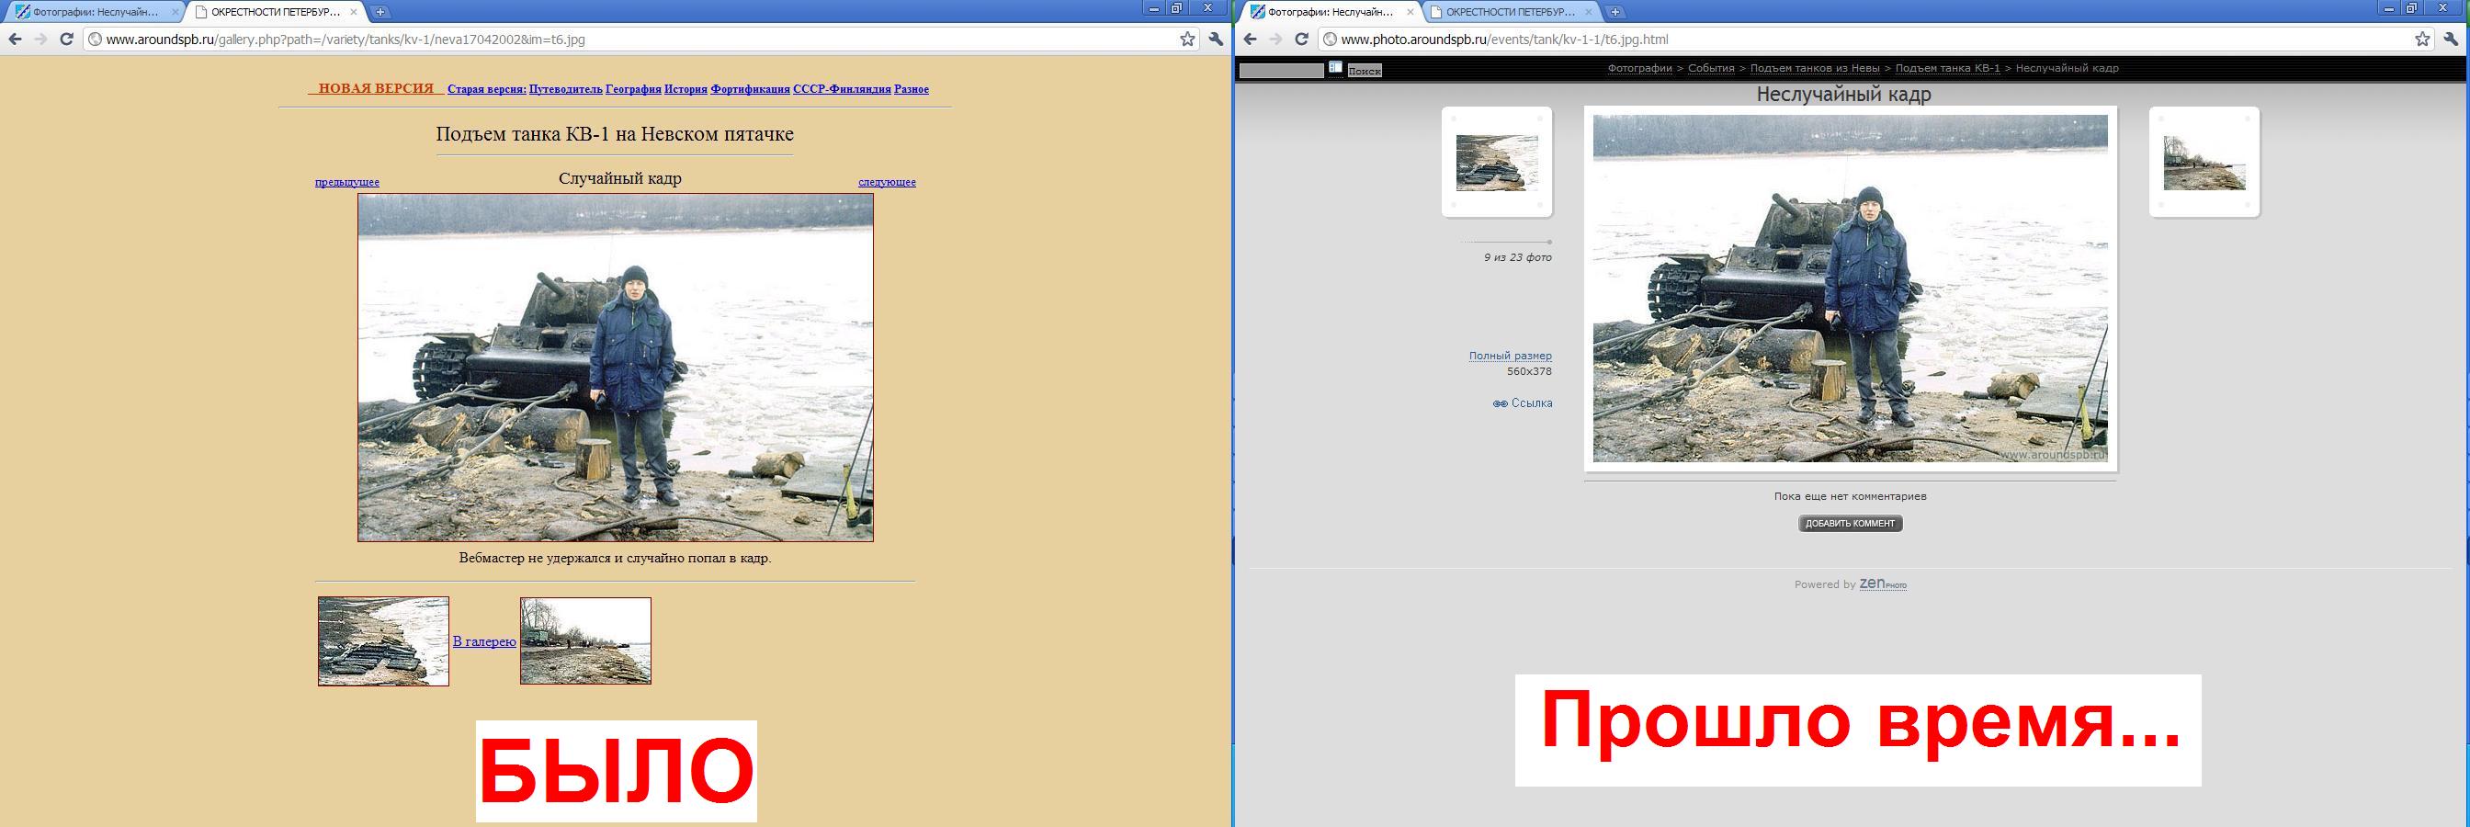Click the search input field on photo site

(x=1281, y=70)
